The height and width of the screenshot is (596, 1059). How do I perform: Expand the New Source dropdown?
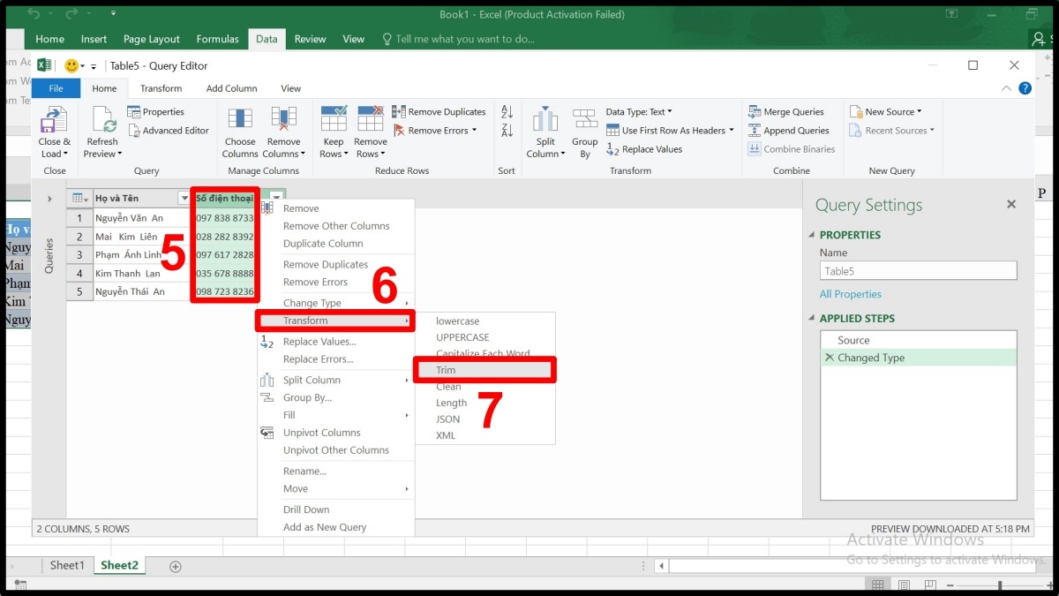[888, 111]
